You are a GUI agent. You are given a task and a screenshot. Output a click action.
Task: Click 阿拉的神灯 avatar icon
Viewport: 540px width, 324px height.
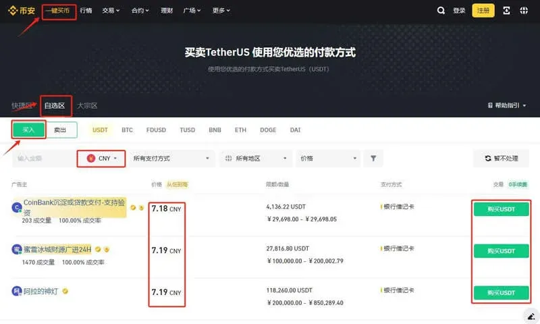[16, 292]
